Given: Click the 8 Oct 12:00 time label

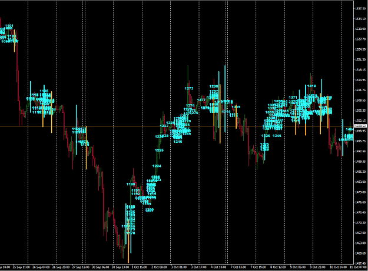Looking at the screenshot, I should click(278, 267).
